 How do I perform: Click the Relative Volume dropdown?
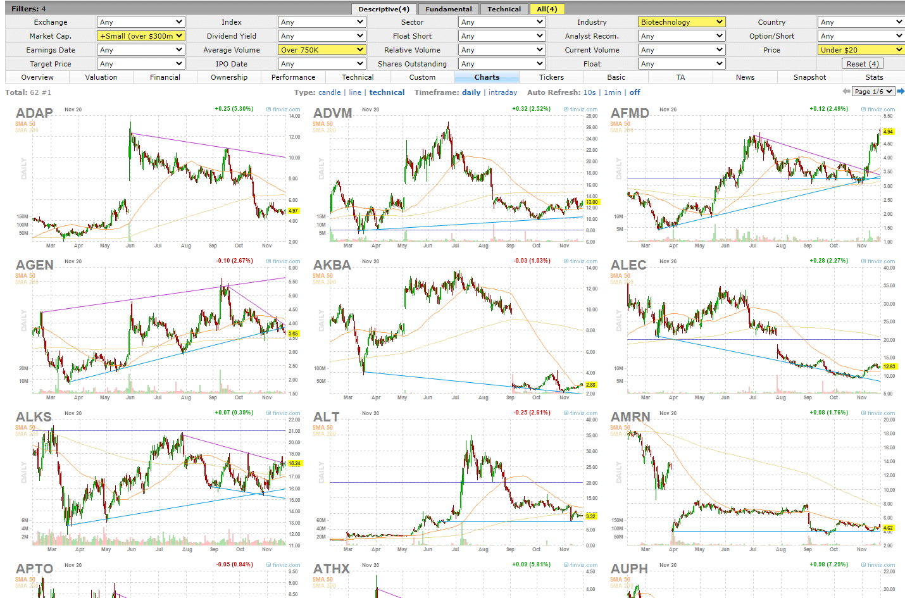pyautogui.click(x=502, y=50)
